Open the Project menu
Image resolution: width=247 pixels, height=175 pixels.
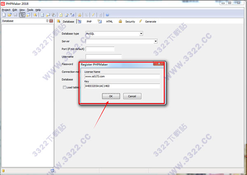point(6,10)
